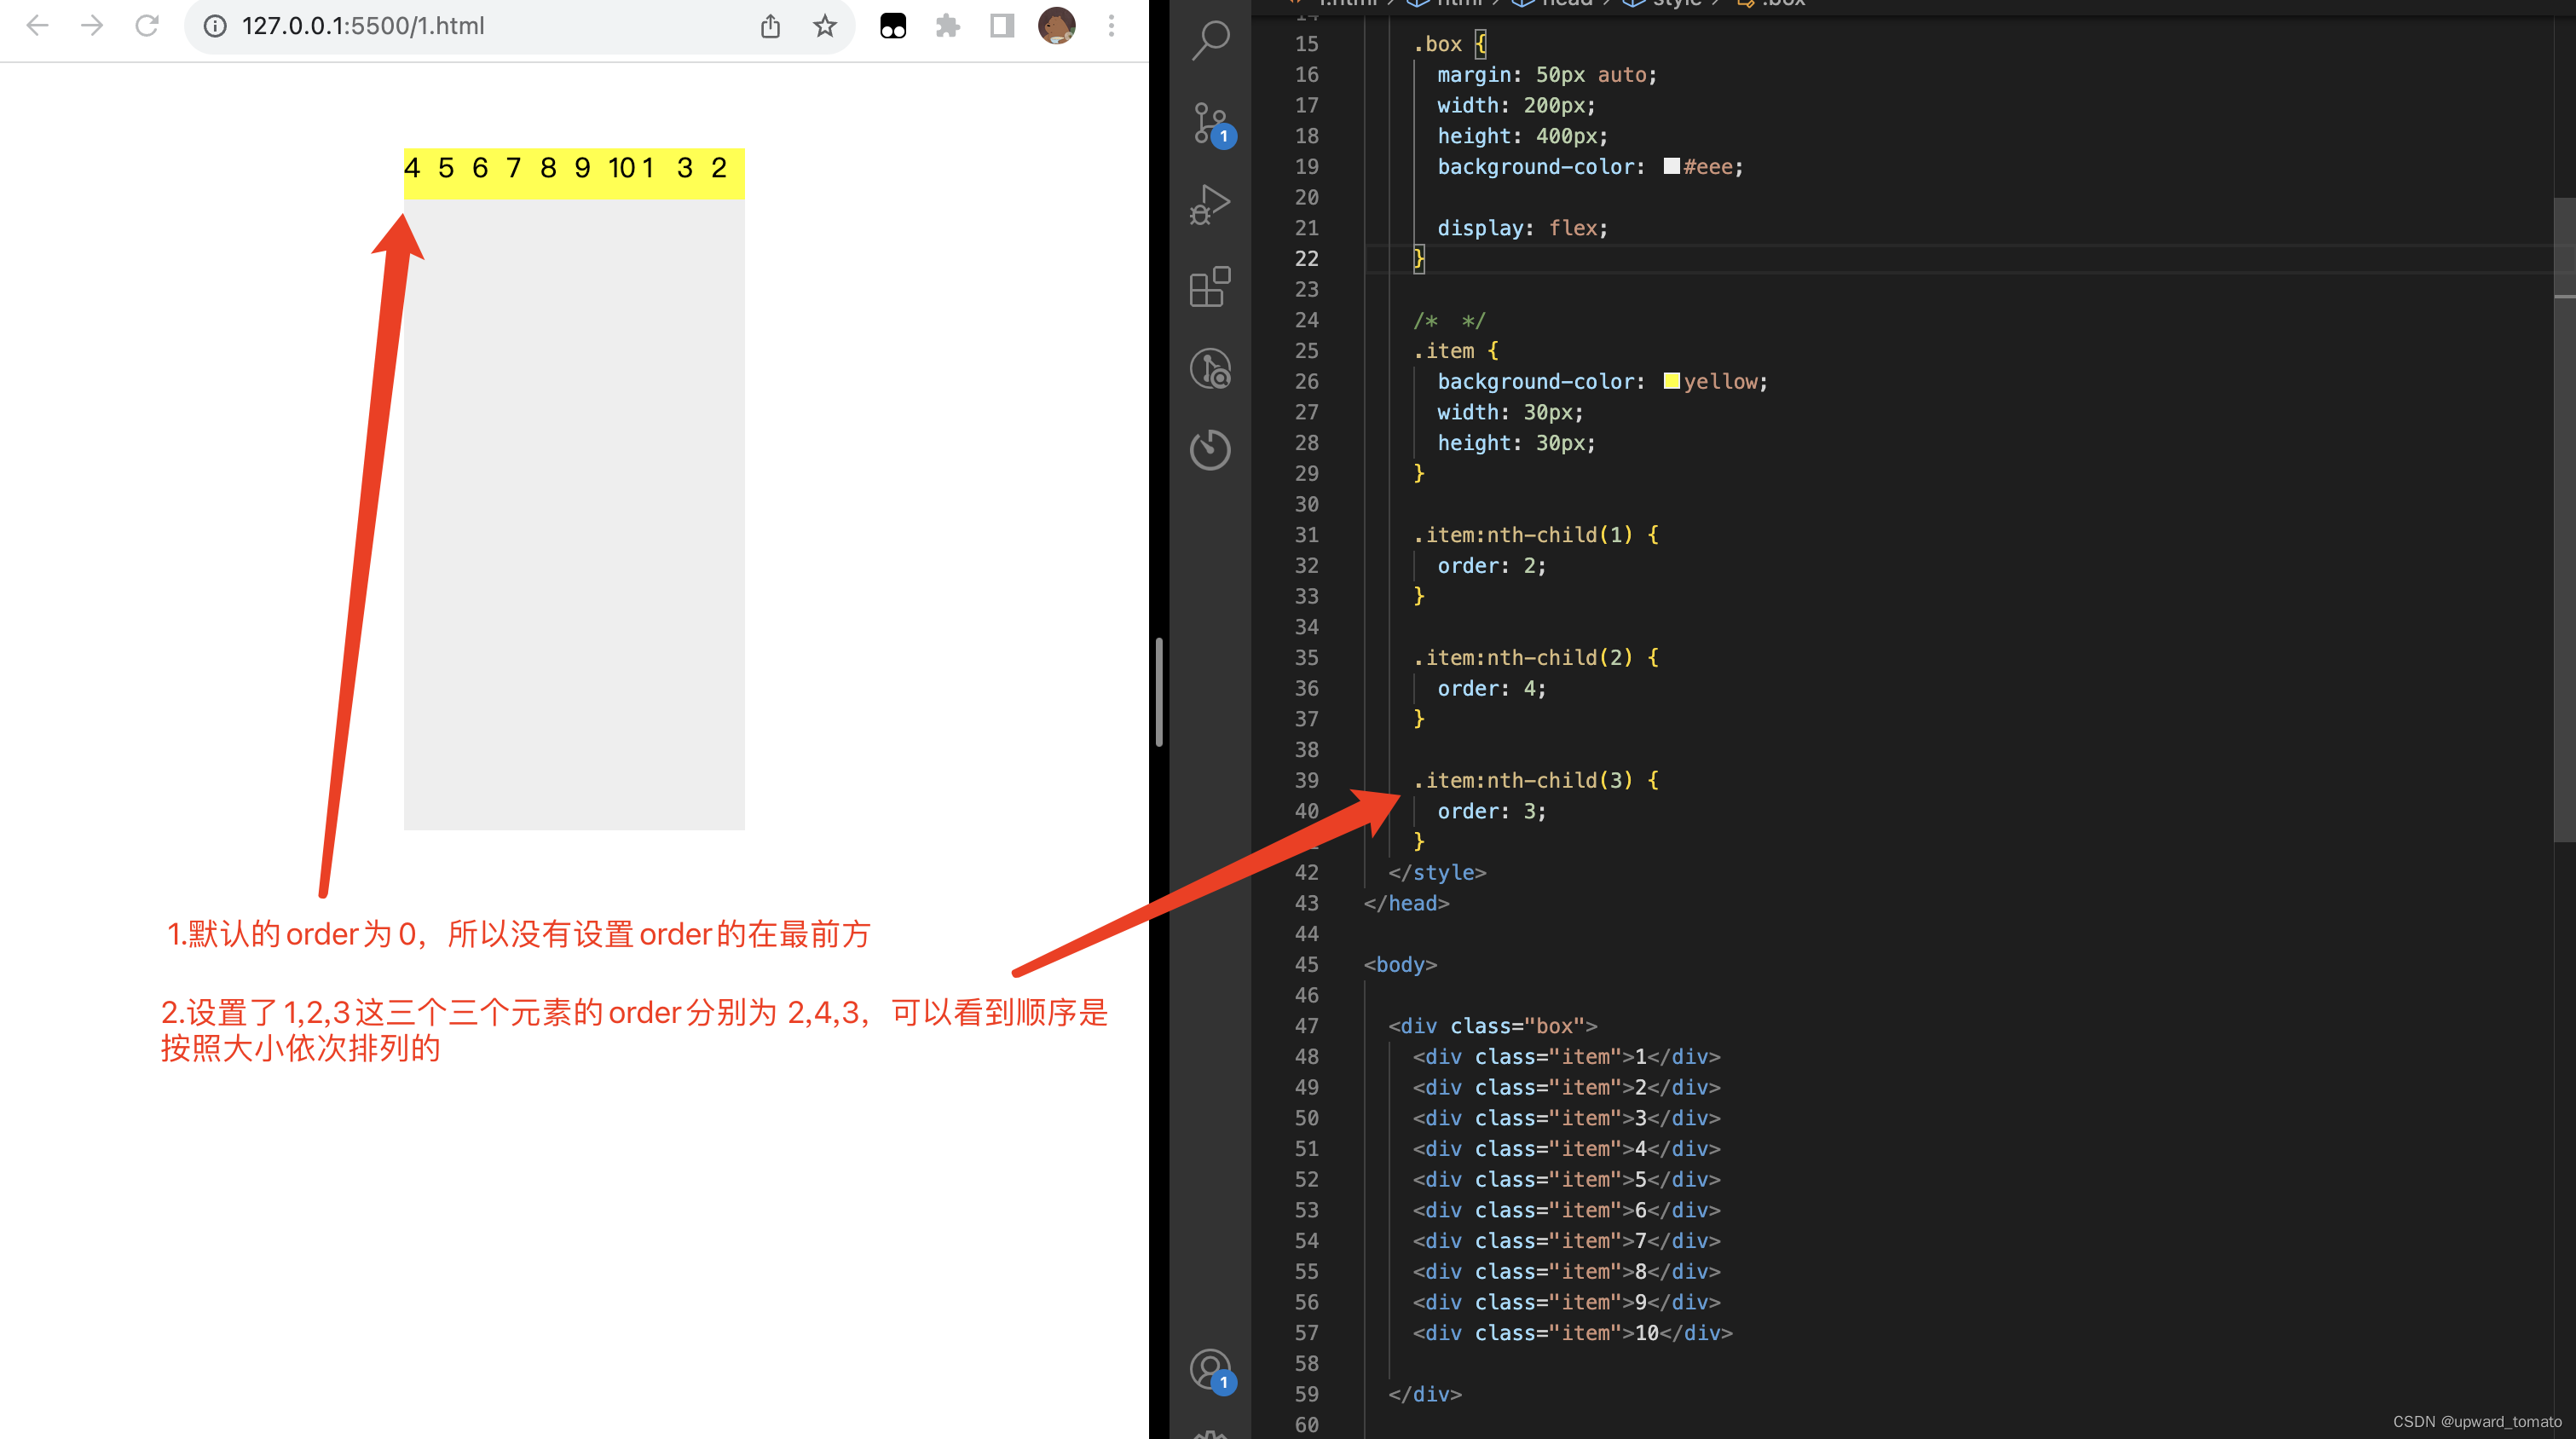Click the item div containing 5 on line 52

tap(1566, 1180)
